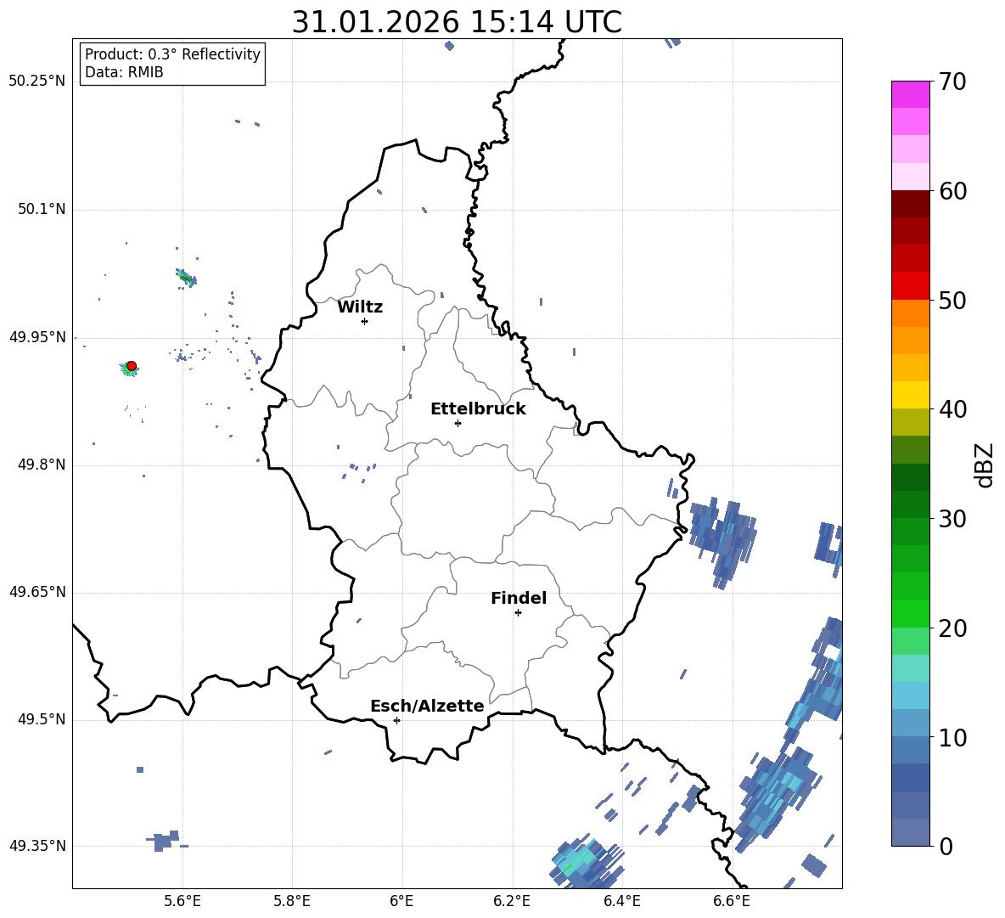This screenshot has height=918, width=1005.
Task: Click colorbar tick label 40
Action: pyautogui.click(x=952, y=409)
